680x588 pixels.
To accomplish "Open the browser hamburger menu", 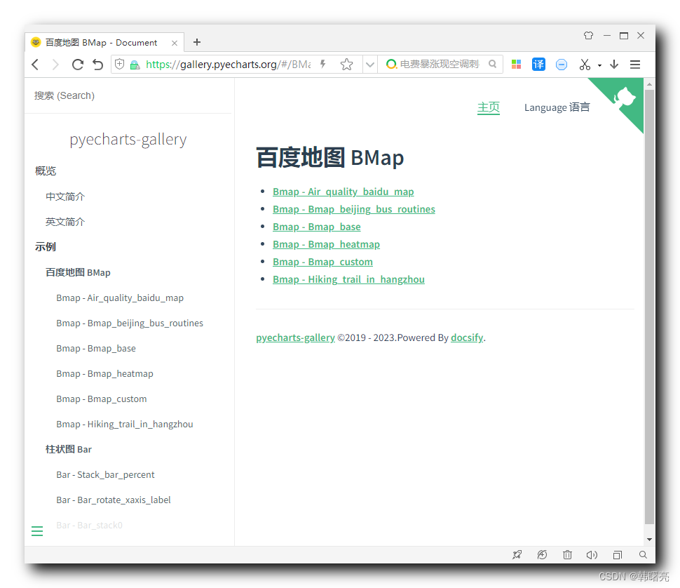I will click(635, 65).
